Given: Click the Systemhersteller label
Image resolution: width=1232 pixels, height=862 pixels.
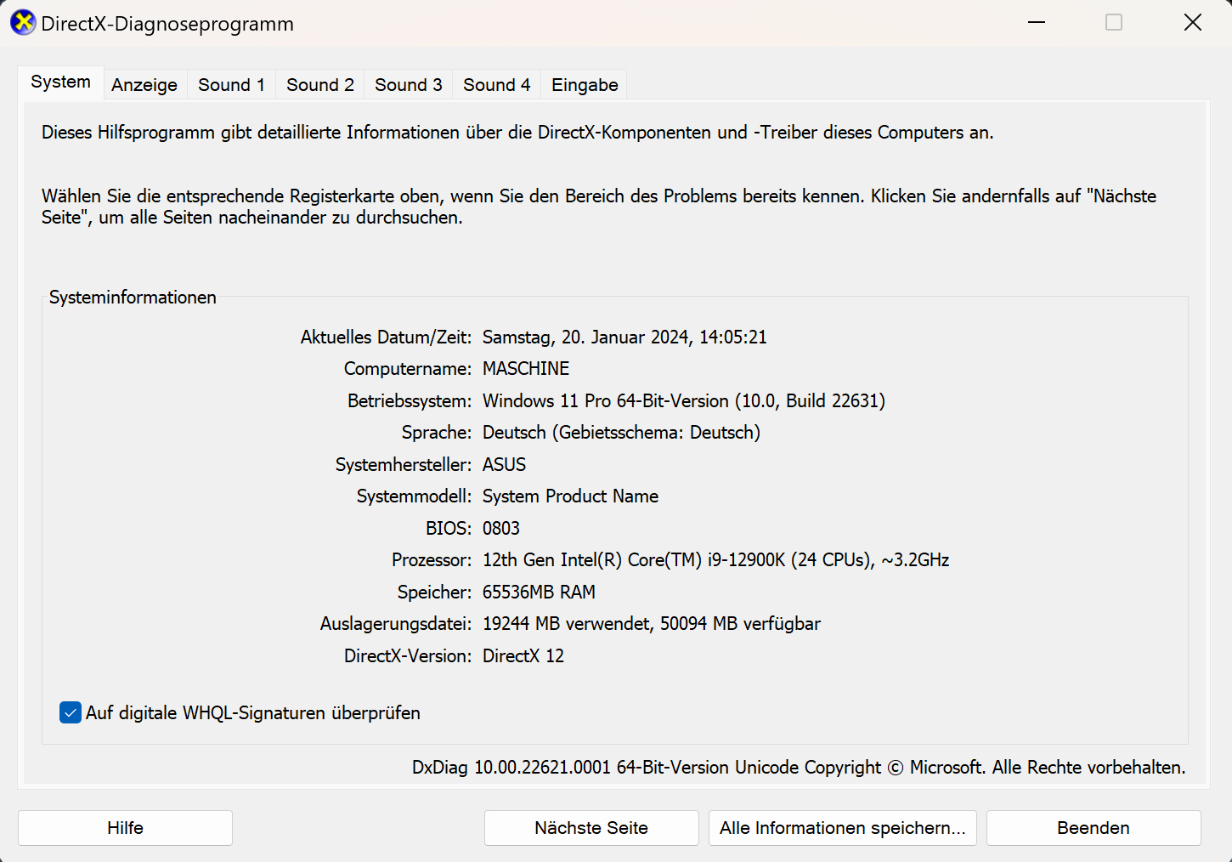Looking at the screenshot, I should (x=404, y=465).
